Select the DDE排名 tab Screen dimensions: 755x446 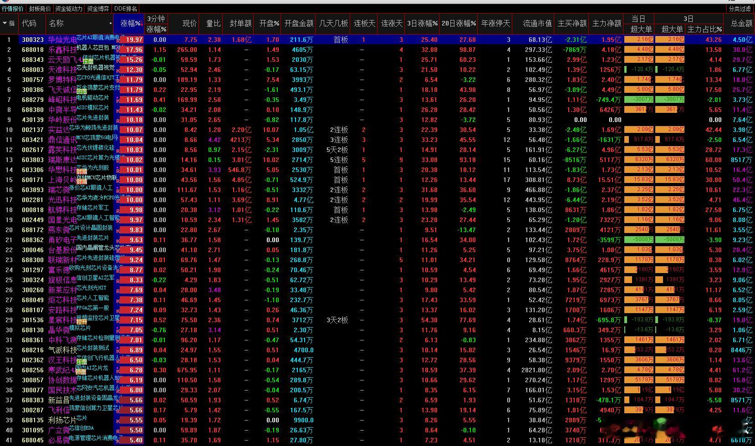point(126,9)
